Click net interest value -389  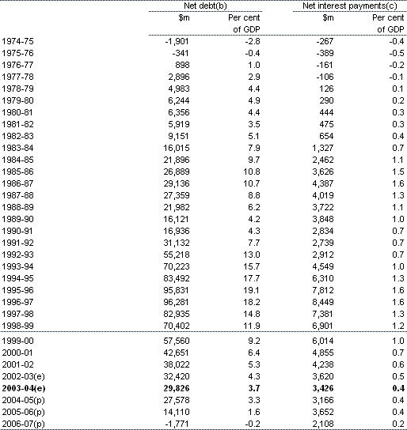tap(325, 53)
